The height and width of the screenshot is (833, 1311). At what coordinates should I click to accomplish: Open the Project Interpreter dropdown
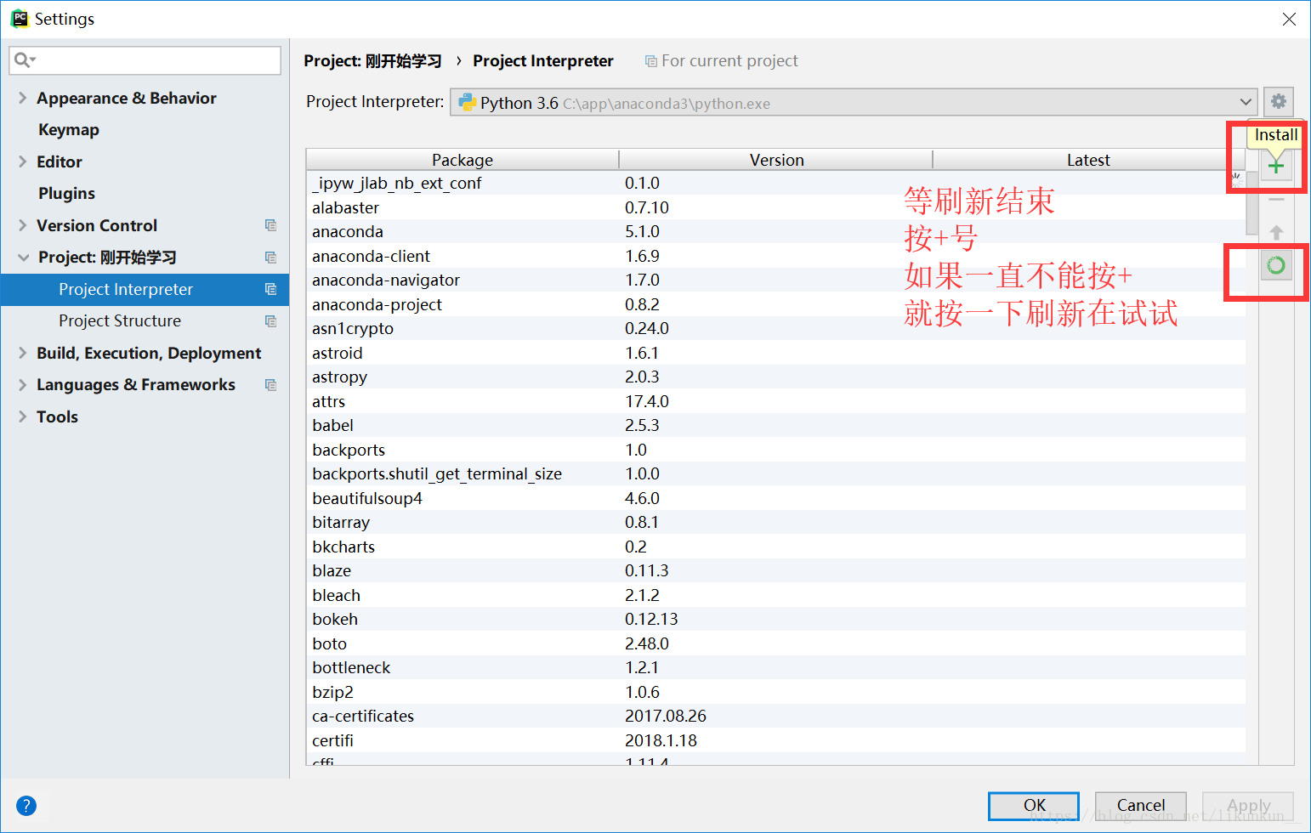coord(853,103)
